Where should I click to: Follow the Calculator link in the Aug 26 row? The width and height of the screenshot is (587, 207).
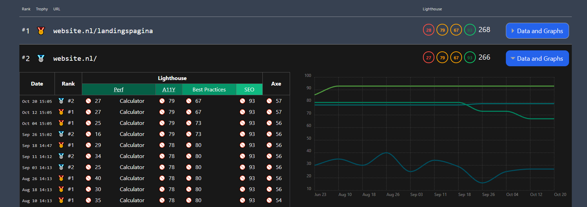tap(132, 178)
